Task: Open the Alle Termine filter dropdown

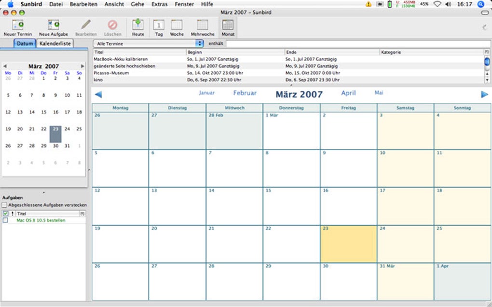Action: [x=150, y=43]
